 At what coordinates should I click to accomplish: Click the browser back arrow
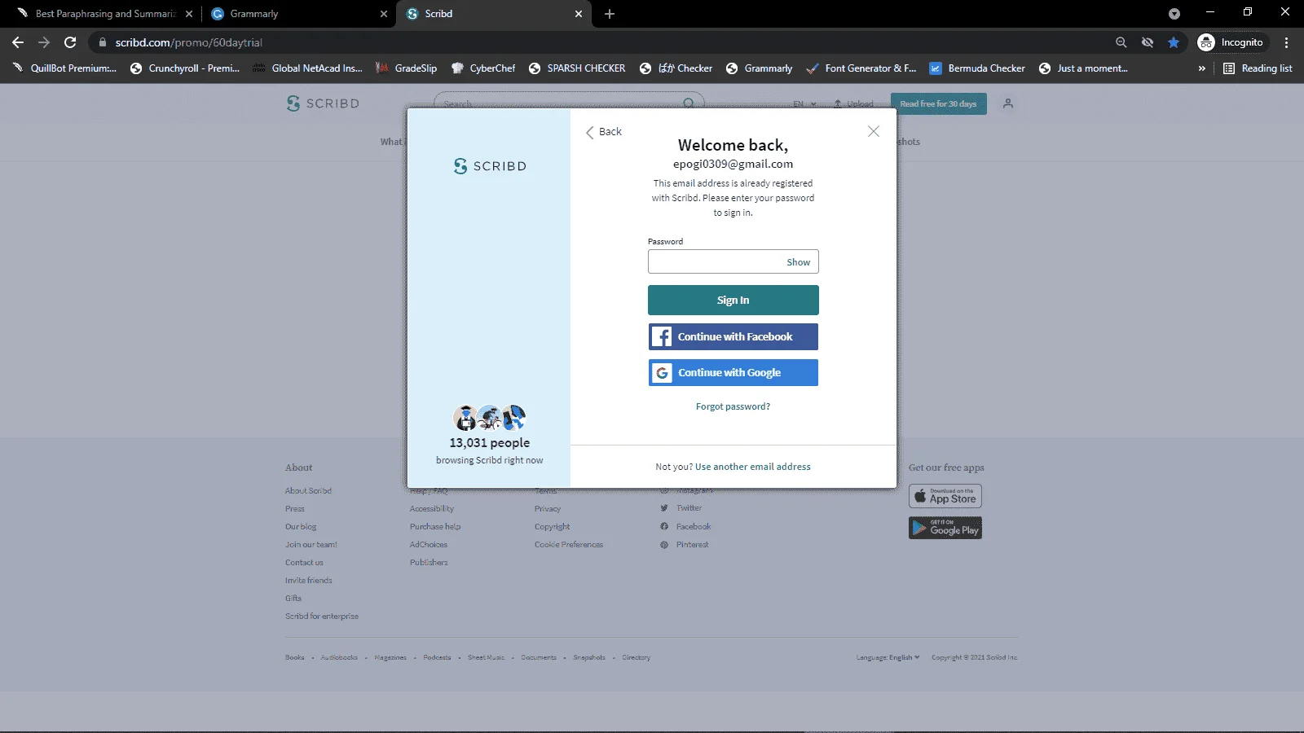click(18, 42)
